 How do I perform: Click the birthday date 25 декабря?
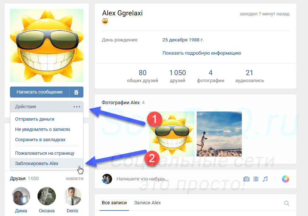point(175,40)
